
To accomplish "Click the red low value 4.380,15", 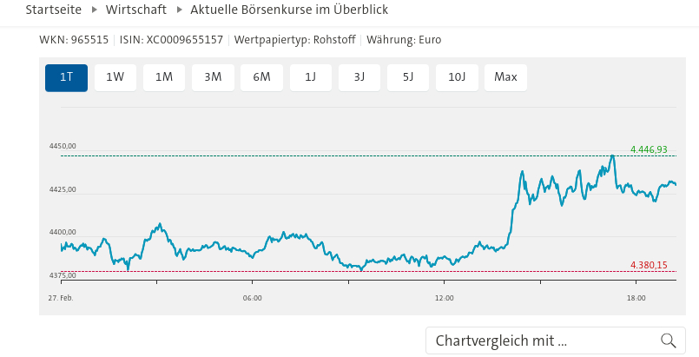I will [x=649, y=265].
